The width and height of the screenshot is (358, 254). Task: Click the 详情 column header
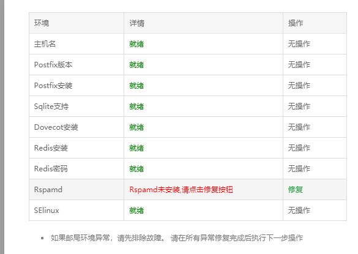(136, 23)
